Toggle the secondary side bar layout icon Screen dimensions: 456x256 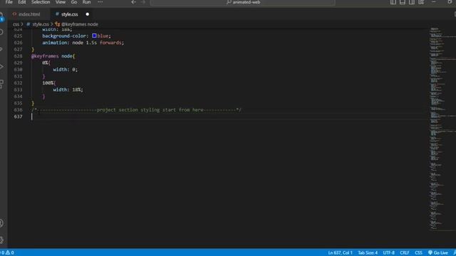[412, 2]
